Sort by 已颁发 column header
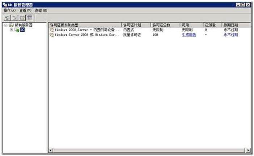Viewport: 254px width, 156px height. tap(212, 25)
